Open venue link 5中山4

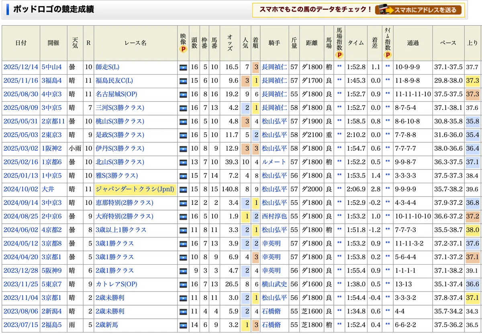pyautogui.click(x=51, y=67)
